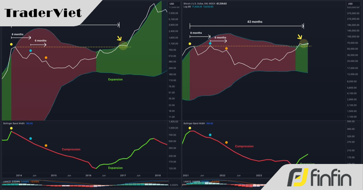Click yellow dot on left price chart
The width and height of the screenshot is (363, 190).
tap(11, 44)
